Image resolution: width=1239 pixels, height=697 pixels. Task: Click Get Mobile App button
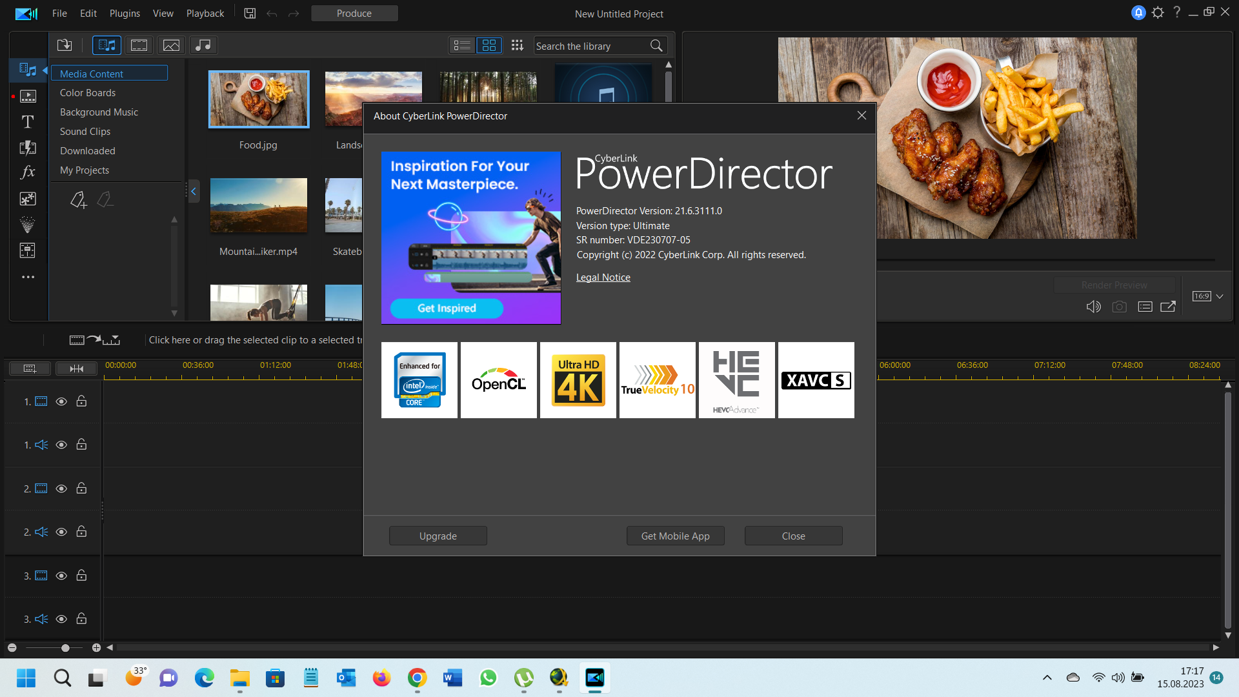(x=675, y=536)
